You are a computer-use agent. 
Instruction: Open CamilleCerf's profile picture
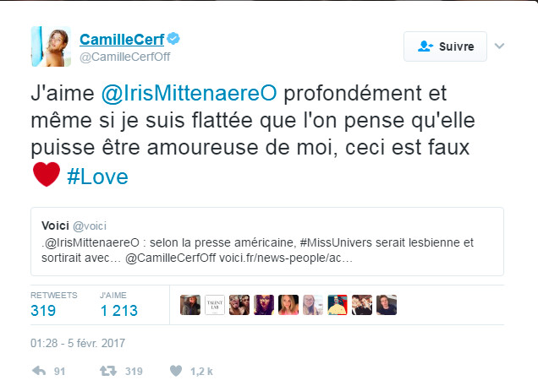point(49,47)
